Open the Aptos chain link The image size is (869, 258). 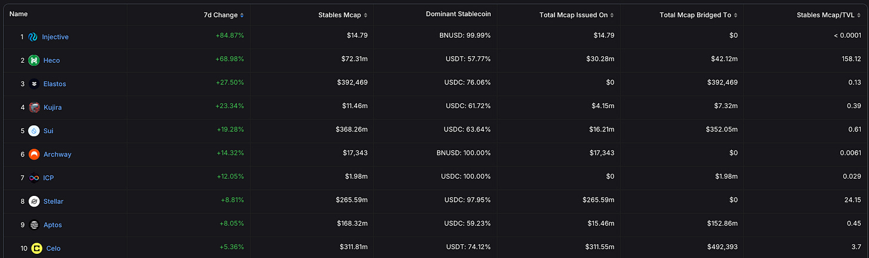click(x=53, y=225)
